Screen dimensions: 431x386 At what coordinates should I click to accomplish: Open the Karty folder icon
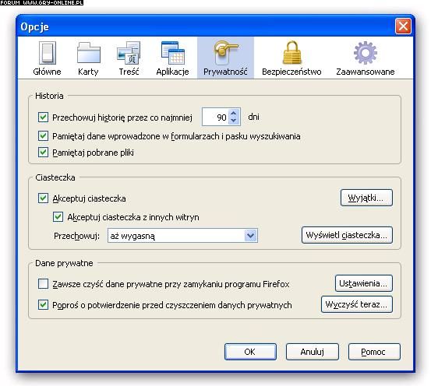tap(89, 53)
